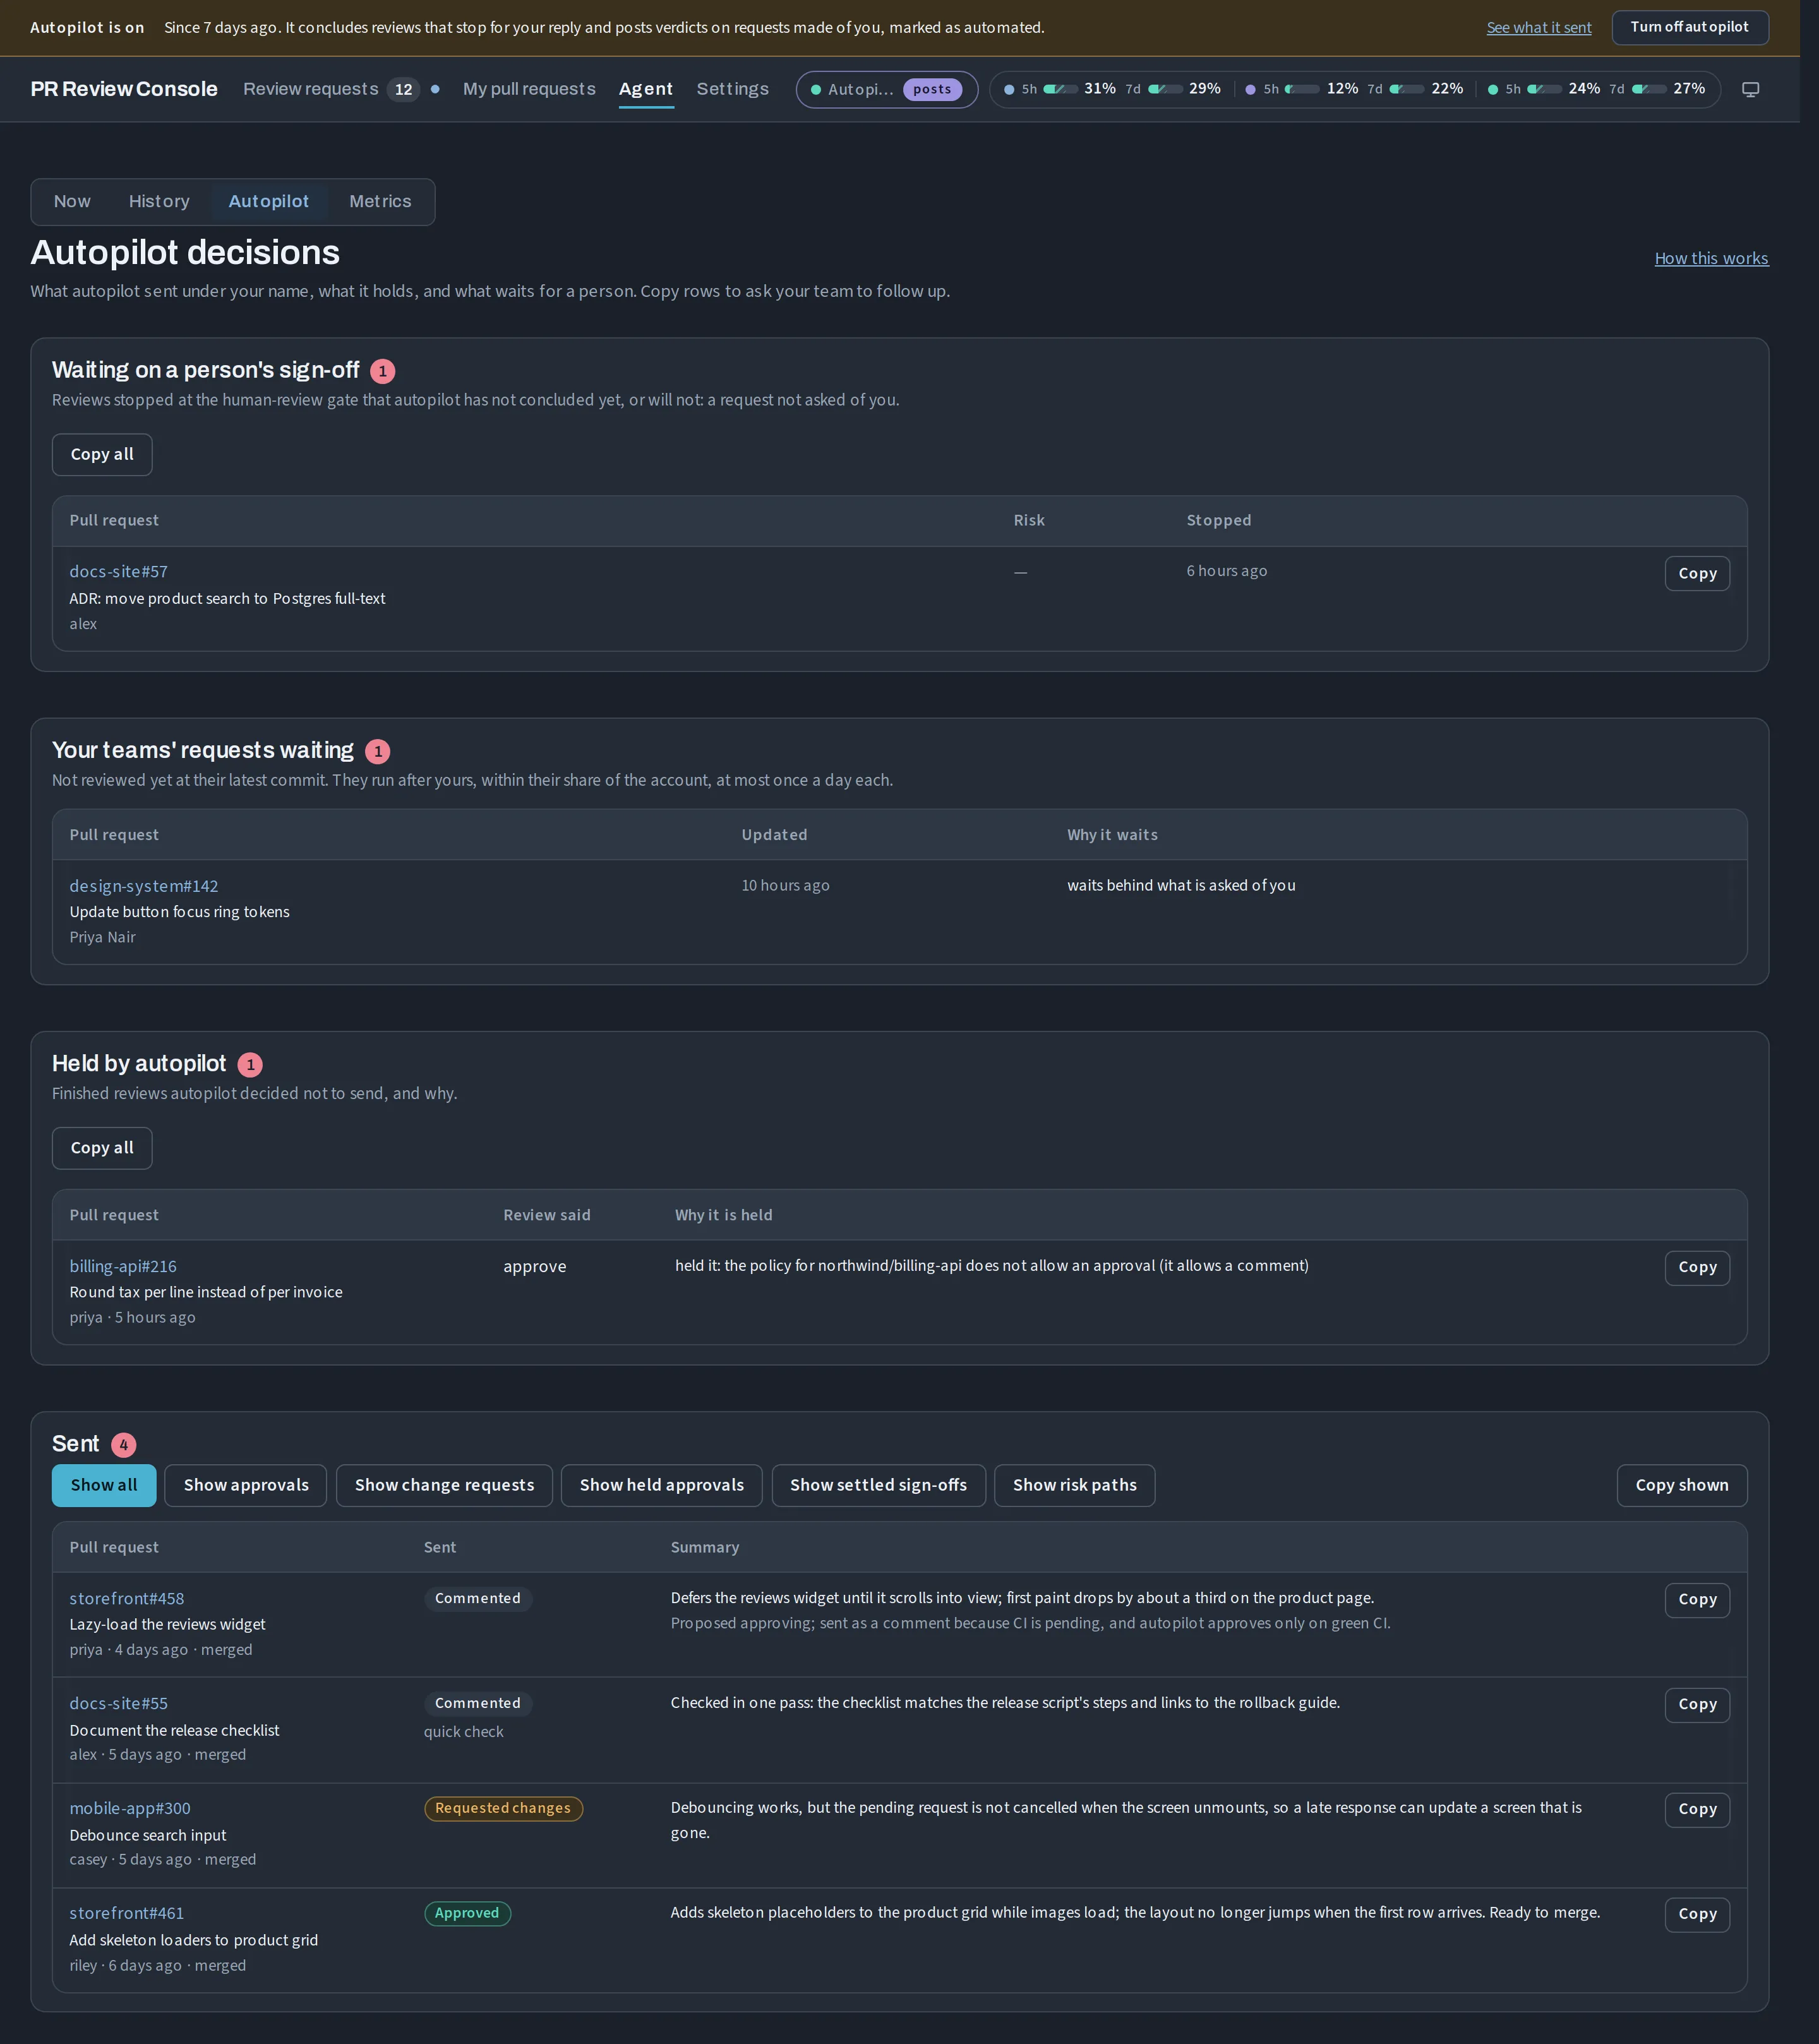Filter Sent by Show settled sign-offs

[x=878, y=1485]
